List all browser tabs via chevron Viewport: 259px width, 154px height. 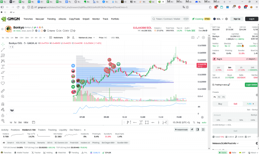coord(230,2)
